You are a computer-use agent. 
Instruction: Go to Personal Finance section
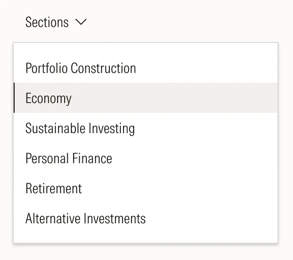[69, 158]
